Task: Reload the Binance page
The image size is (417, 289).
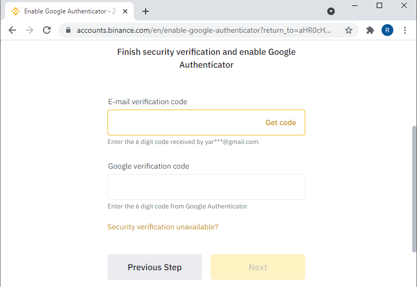Action: pos(47,30)
